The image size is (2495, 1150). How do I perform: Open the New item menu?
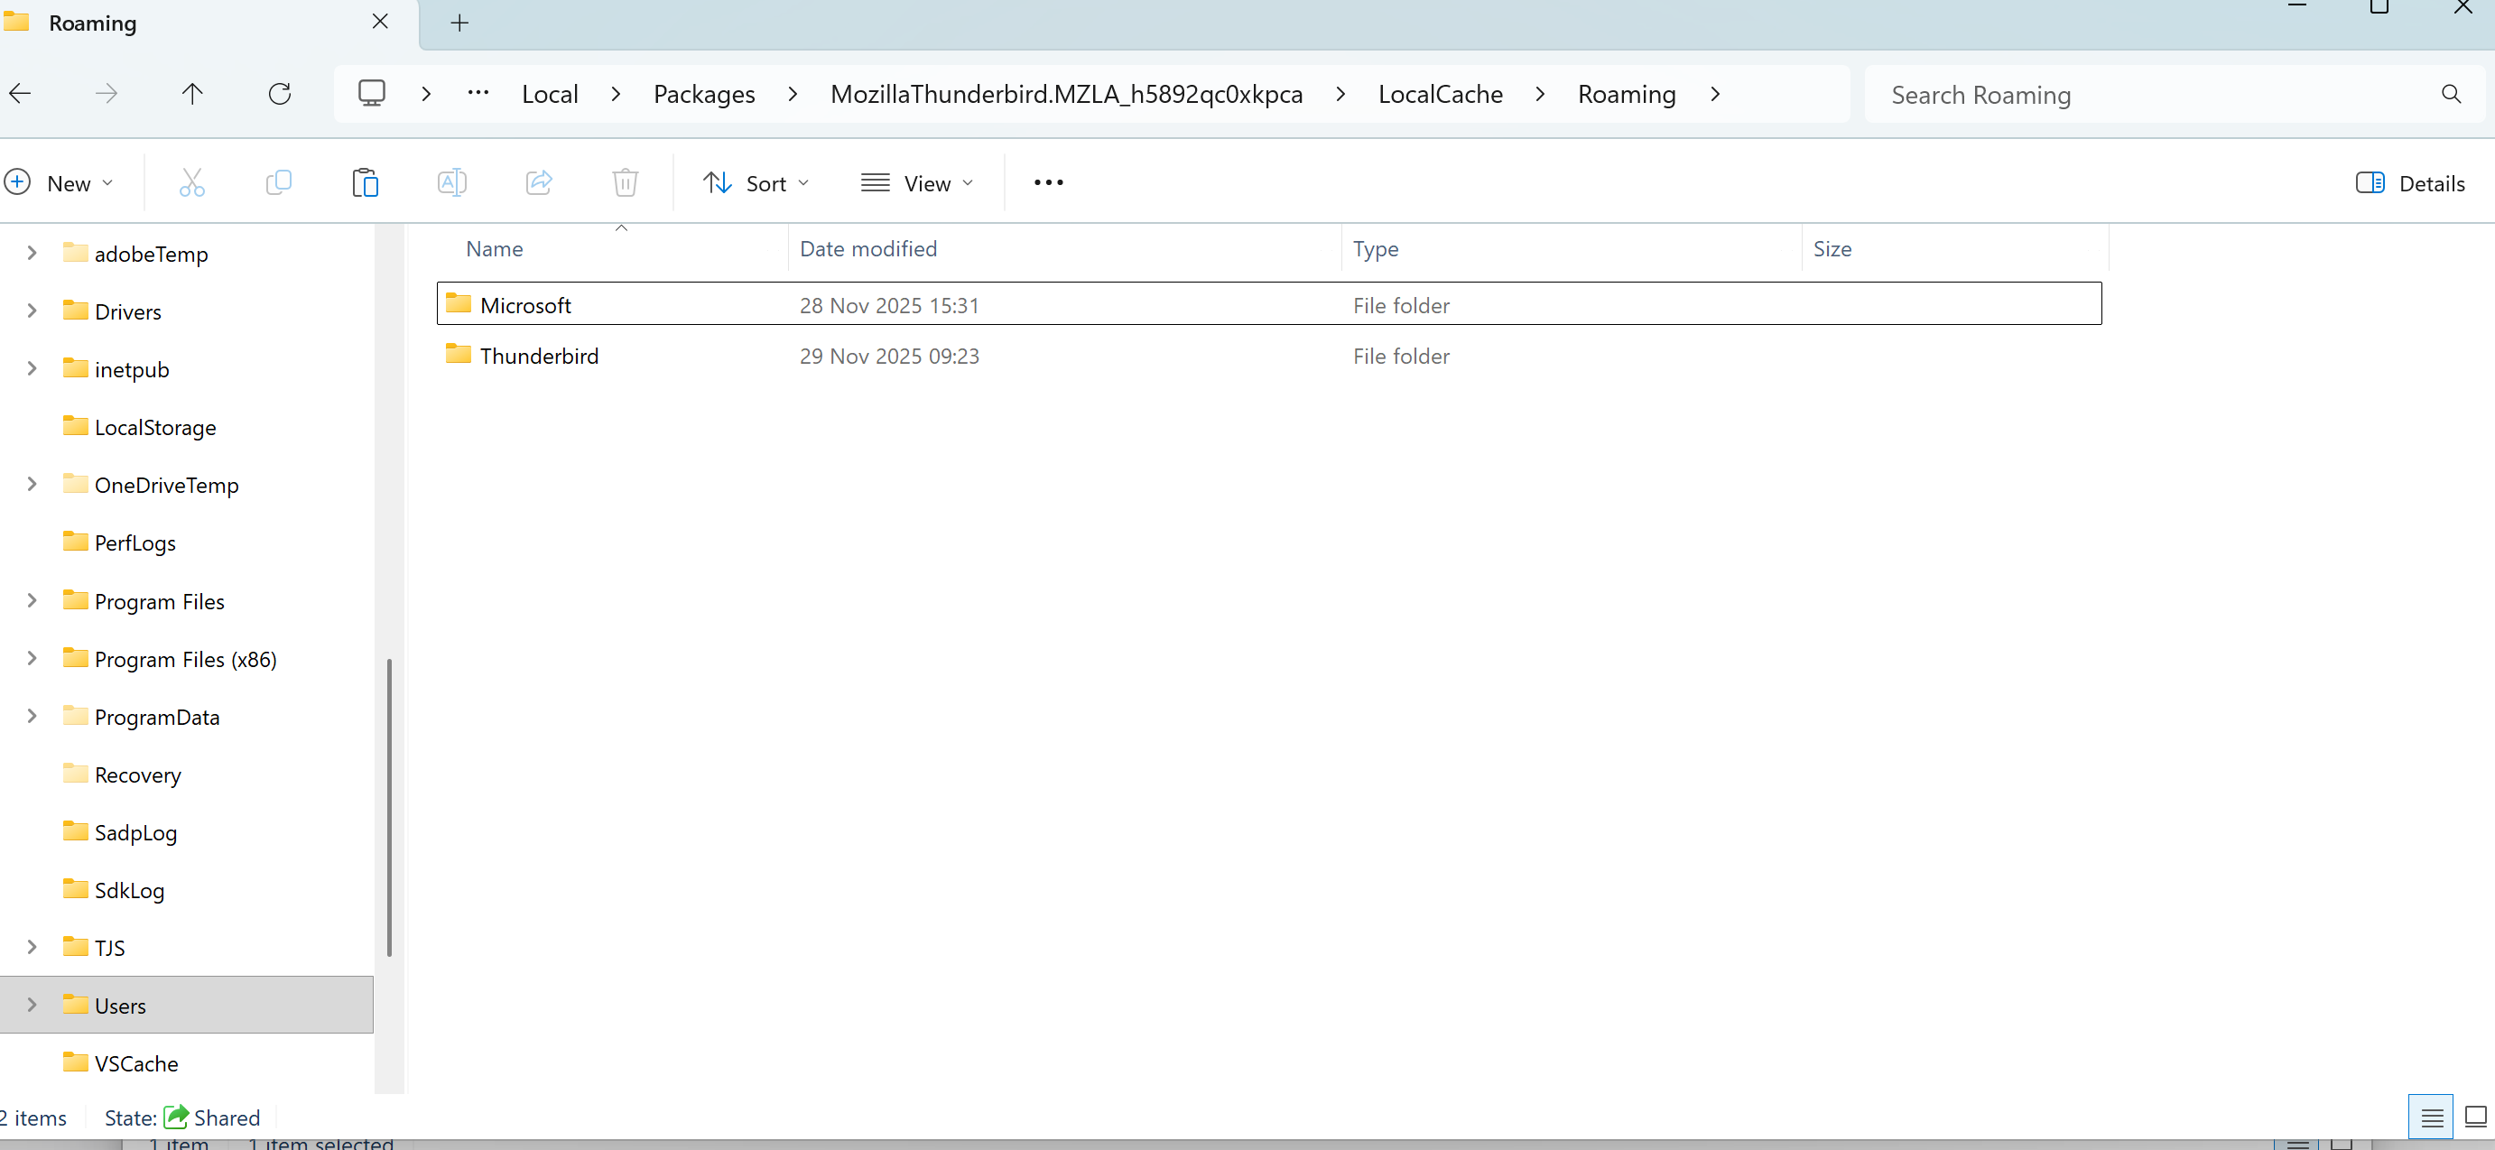point(59,183)
